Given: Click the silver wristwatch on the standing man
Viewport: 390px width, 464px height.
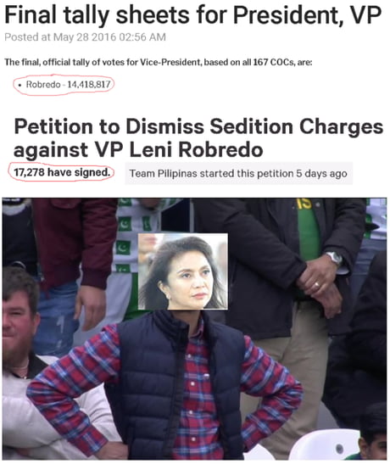Looking at the screenshot, I should [x=334, y=259].
